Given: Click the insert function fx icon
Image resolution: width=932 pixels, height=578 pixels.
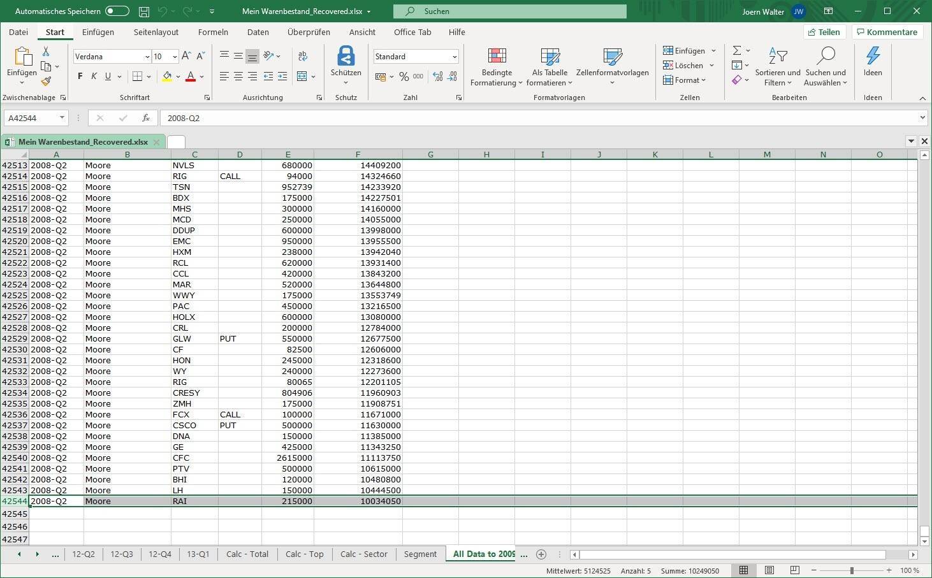Looking at the screenshot, I should [x=146, y=118].
